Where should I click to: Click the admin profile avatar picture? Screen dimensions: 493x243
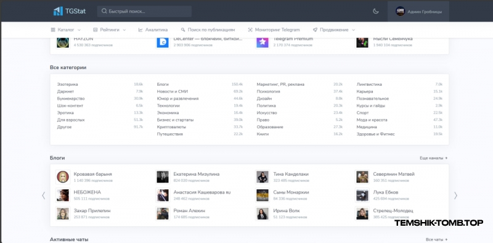click(400, 11)
